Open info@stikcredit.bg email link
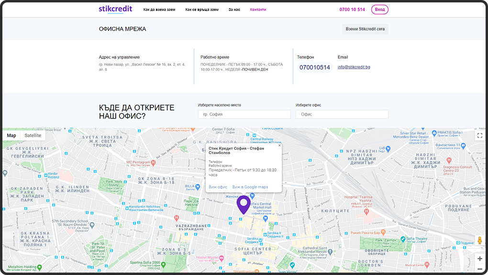The image size is (488, 275). (x=354, y=67)
